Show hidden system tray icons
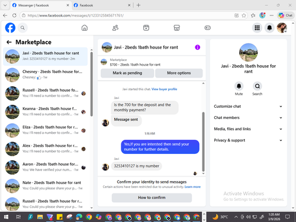Viewport: 296px width, 222px height. [236, 217]
